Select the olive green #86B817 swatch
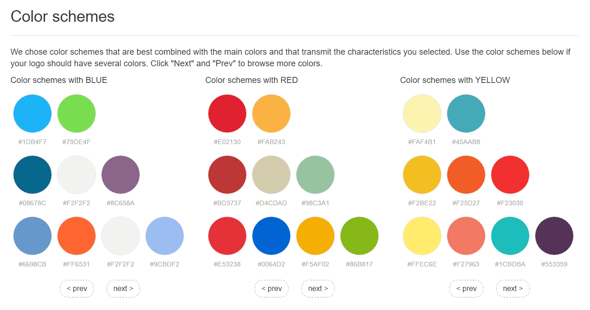Screen dimensions: 590x310 359,236
